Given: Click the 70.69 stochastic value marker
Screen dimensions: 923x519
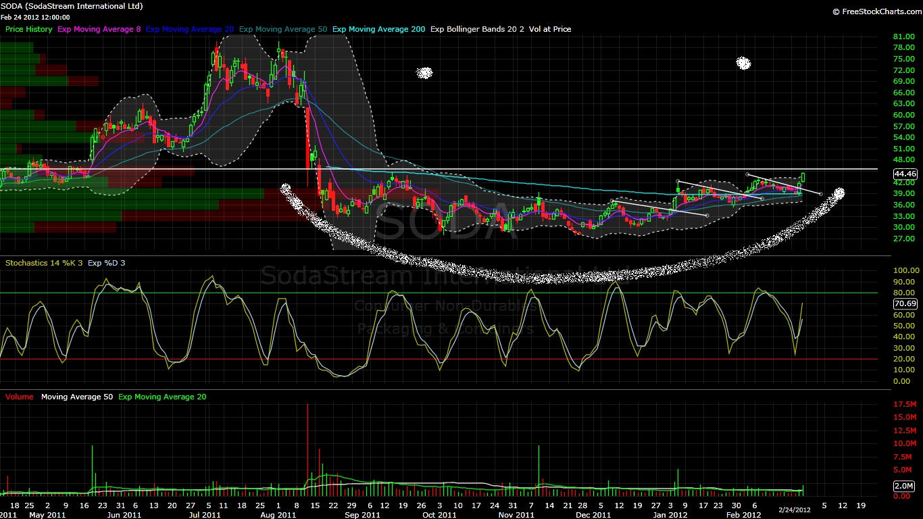Looking at the screenshot, I should click(904, 304).
